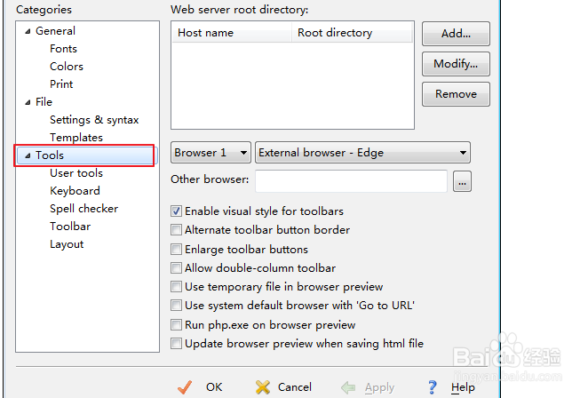Screen dimensions: 572x398
Task: Uncheck Enable visual style for toolbars
Action: point(176,211)
